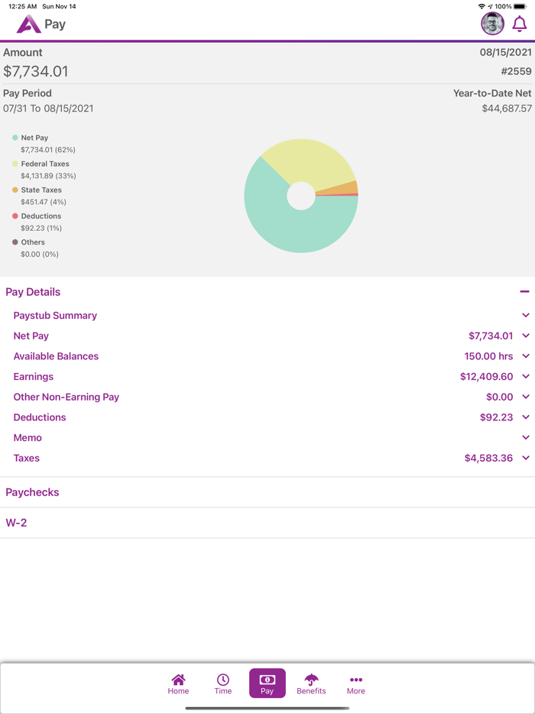This screenshot has width=535, height=714.
Task: Click the Year-to-Date Net amount $44,687.57
Action: [x=507, y=109]
